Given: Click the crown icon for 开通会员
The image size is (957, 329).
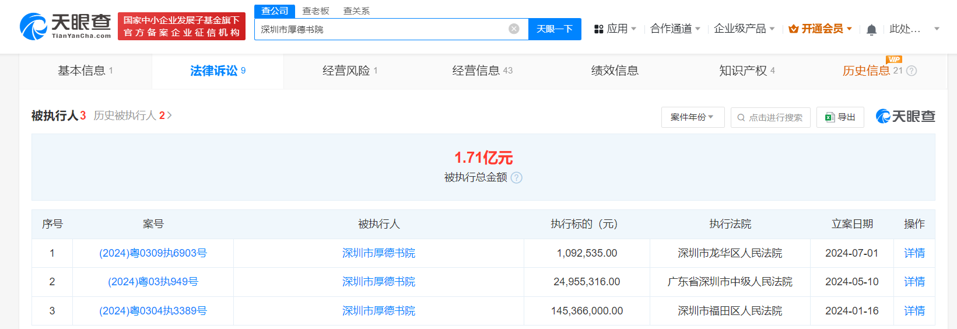Looking at the screenshot, I should [x=793, y=29].
